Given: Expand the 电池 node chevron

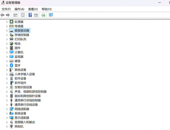Looking at the screenshot, I should click(x=7, y=44).
